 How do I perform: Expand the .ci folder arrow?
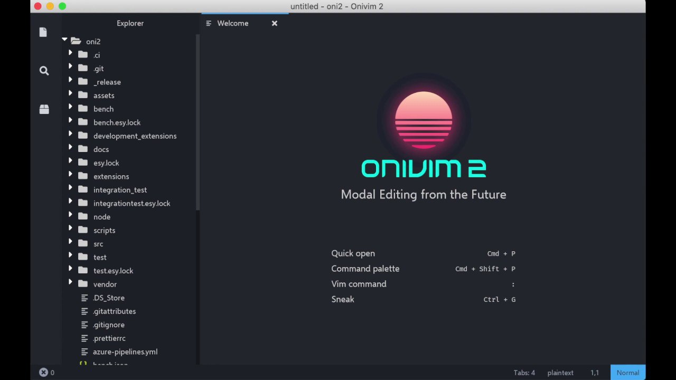[70, 53]
